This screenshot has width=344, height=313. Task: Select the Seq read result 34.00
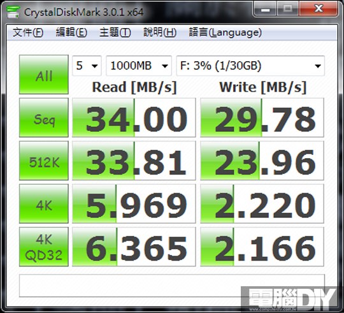click(134, 117)
